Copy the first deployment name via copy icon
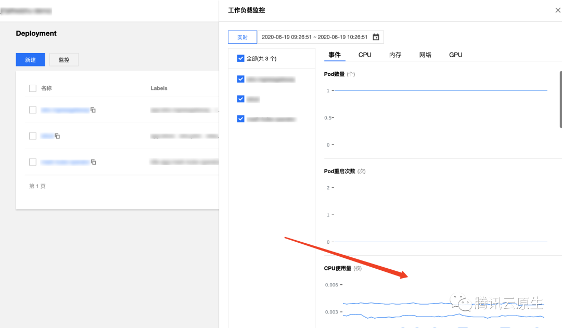The width and height of the screenshot is (562, 328). click(x=93, y=110)
